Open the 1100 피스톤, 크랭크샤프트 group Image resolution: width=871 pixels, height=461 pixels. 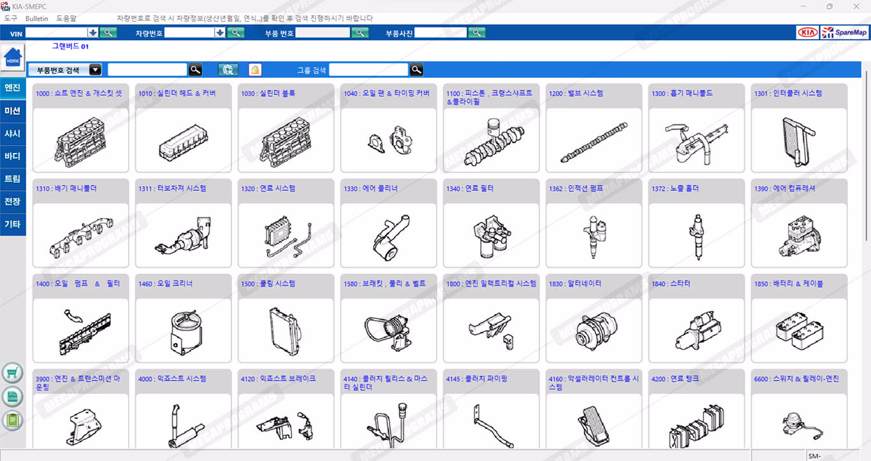(491, 128)
